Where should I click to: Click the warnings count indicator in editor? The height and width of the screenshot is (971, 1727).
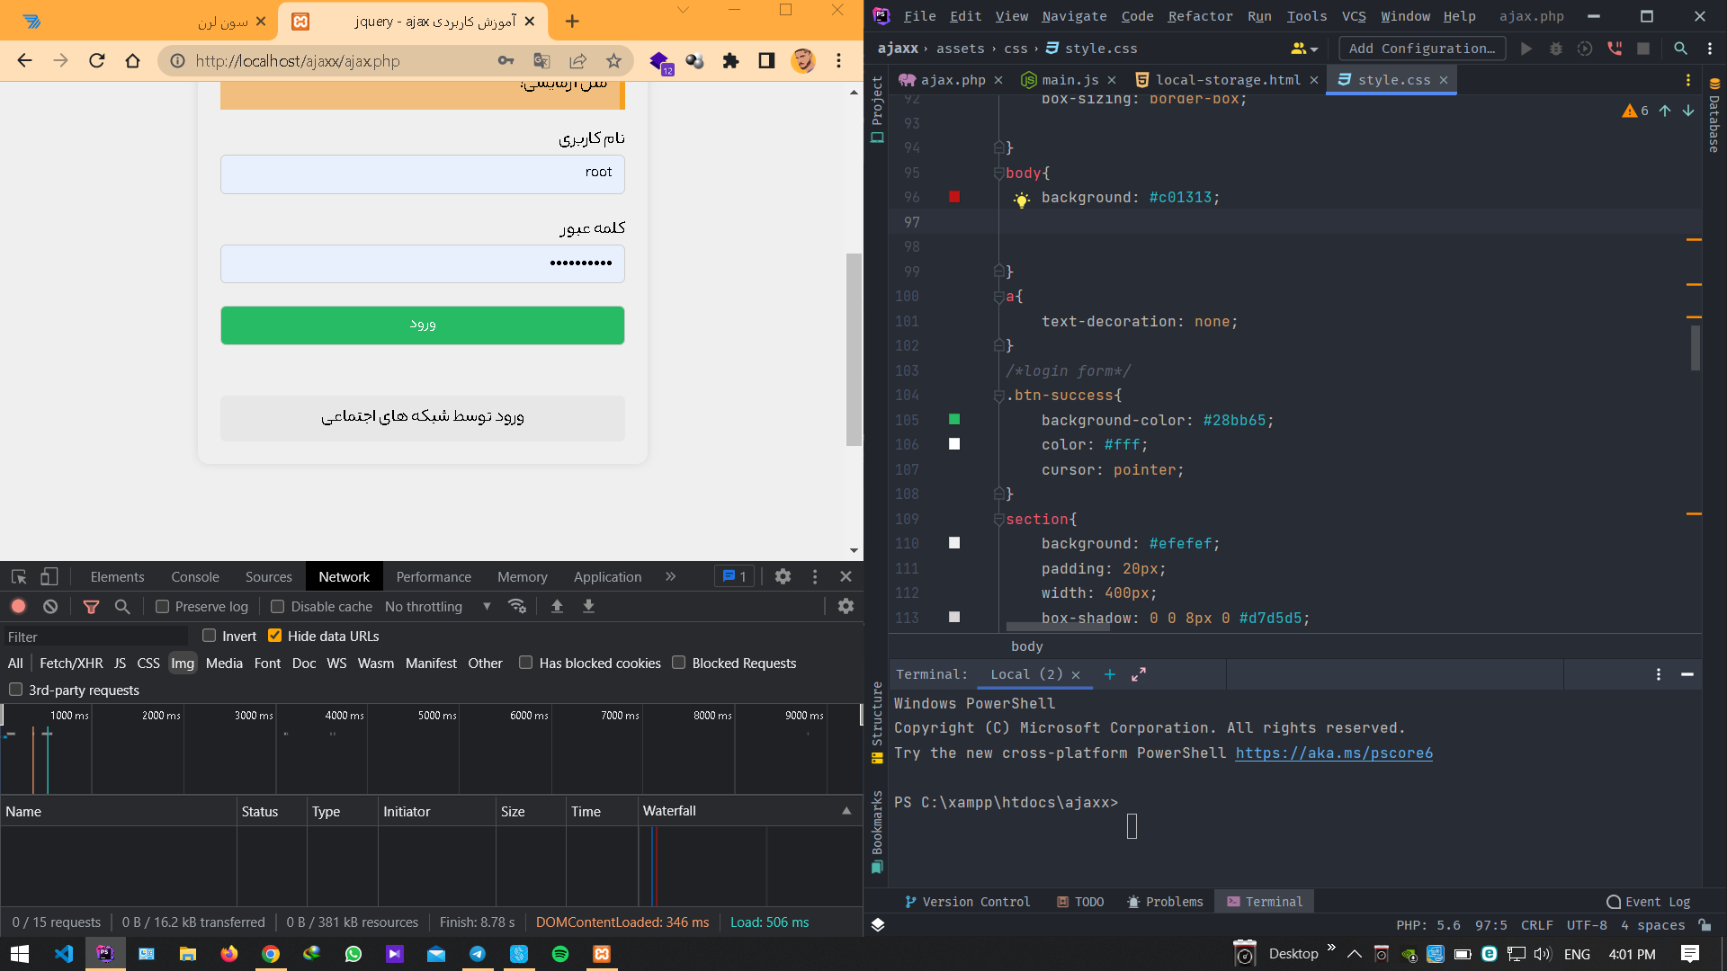[x=1635, y=111]
